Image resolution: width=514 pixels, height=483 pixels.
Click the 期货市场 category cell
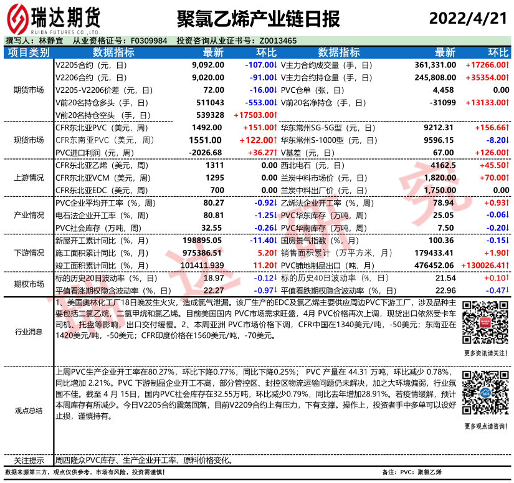29,90
